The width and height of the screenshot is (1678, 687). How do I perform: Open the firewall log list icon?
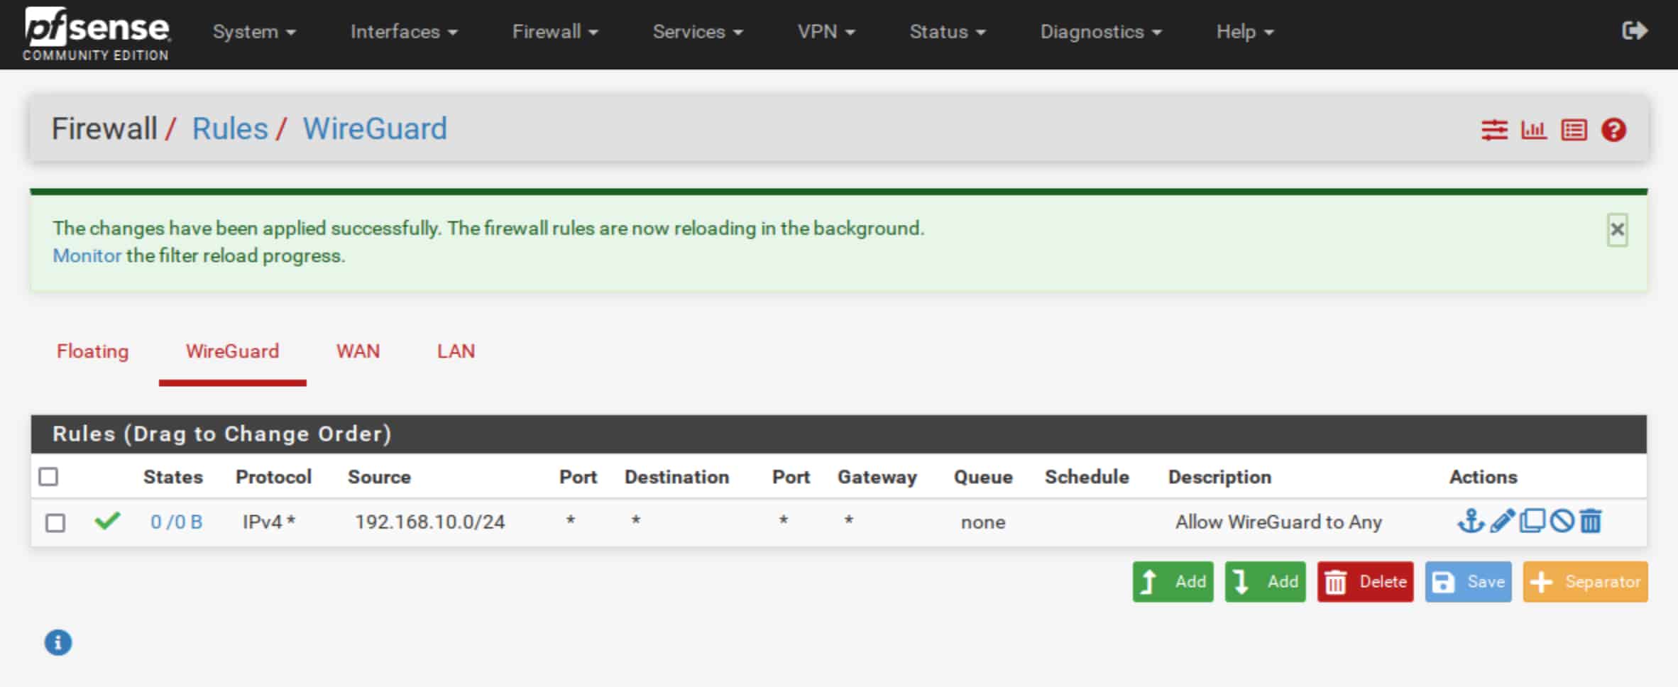[1574, 130]
